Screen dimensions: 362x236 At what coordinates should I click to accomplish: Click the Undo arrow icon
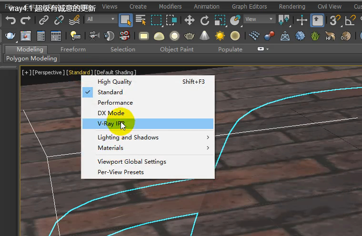pos(10,20)
